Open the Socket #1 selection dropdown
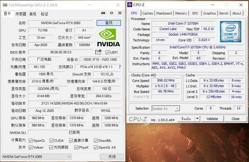The height and width of the screenshot is (162, 249). tap(166, 108)
